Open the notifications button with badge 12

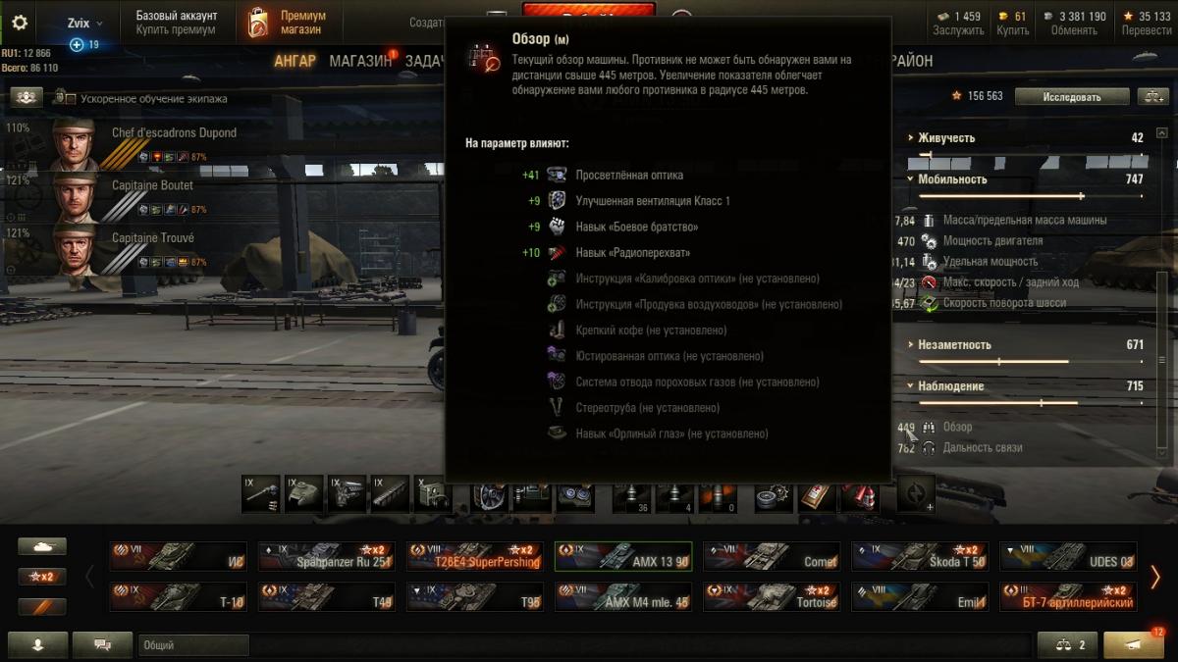tap(1133, 645)
